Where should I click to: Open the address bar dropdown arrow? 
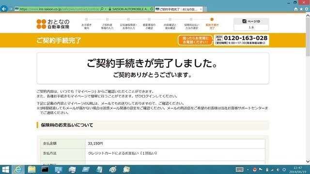point(106,9)
